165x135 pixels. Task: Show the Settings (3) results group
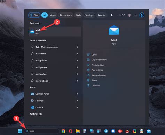(36, 114)
